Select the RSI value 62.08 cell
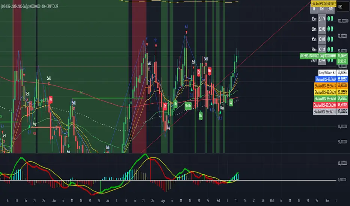350x206 pixels. [x=322, y=39]
